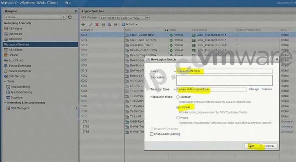Image resolution: width=296 pixels, height=162 pixels.
Task: Click the red Delete X icon
Action: [97, 24]
